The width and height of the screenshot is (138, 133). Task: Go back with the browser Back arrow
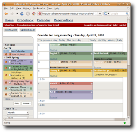[6, 14]
